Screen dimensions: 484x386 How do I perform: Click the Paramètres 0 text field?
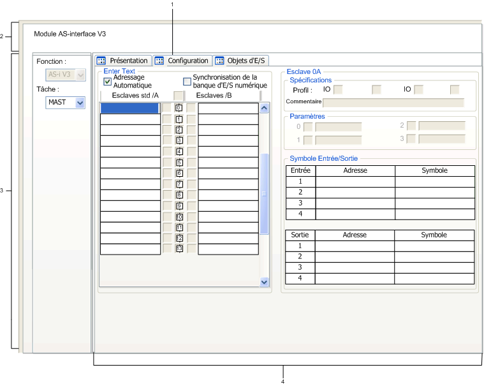point(339,127)
